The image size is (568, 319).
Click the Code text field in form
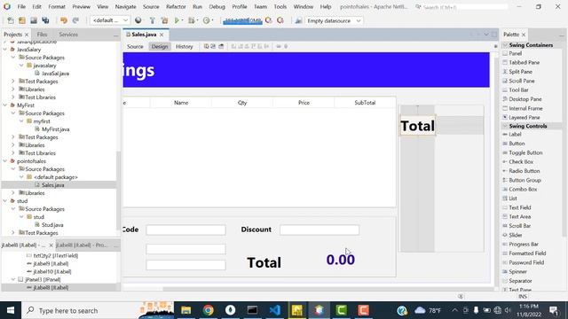[x=185, y=230]
